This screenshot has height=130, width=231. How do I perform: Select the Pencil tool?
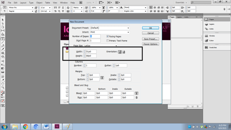(x=3, y=49)
